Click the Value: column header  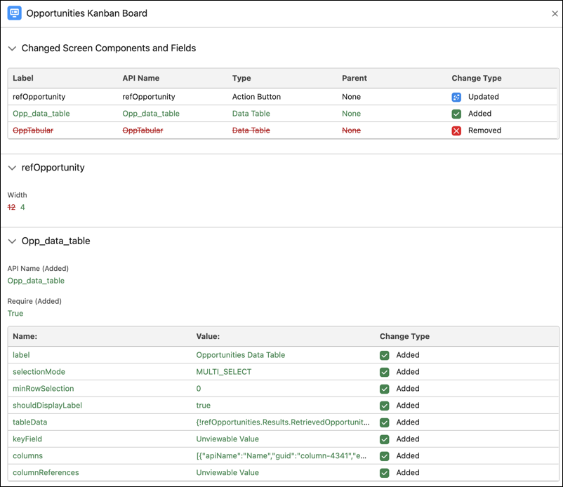click(208, 337)
